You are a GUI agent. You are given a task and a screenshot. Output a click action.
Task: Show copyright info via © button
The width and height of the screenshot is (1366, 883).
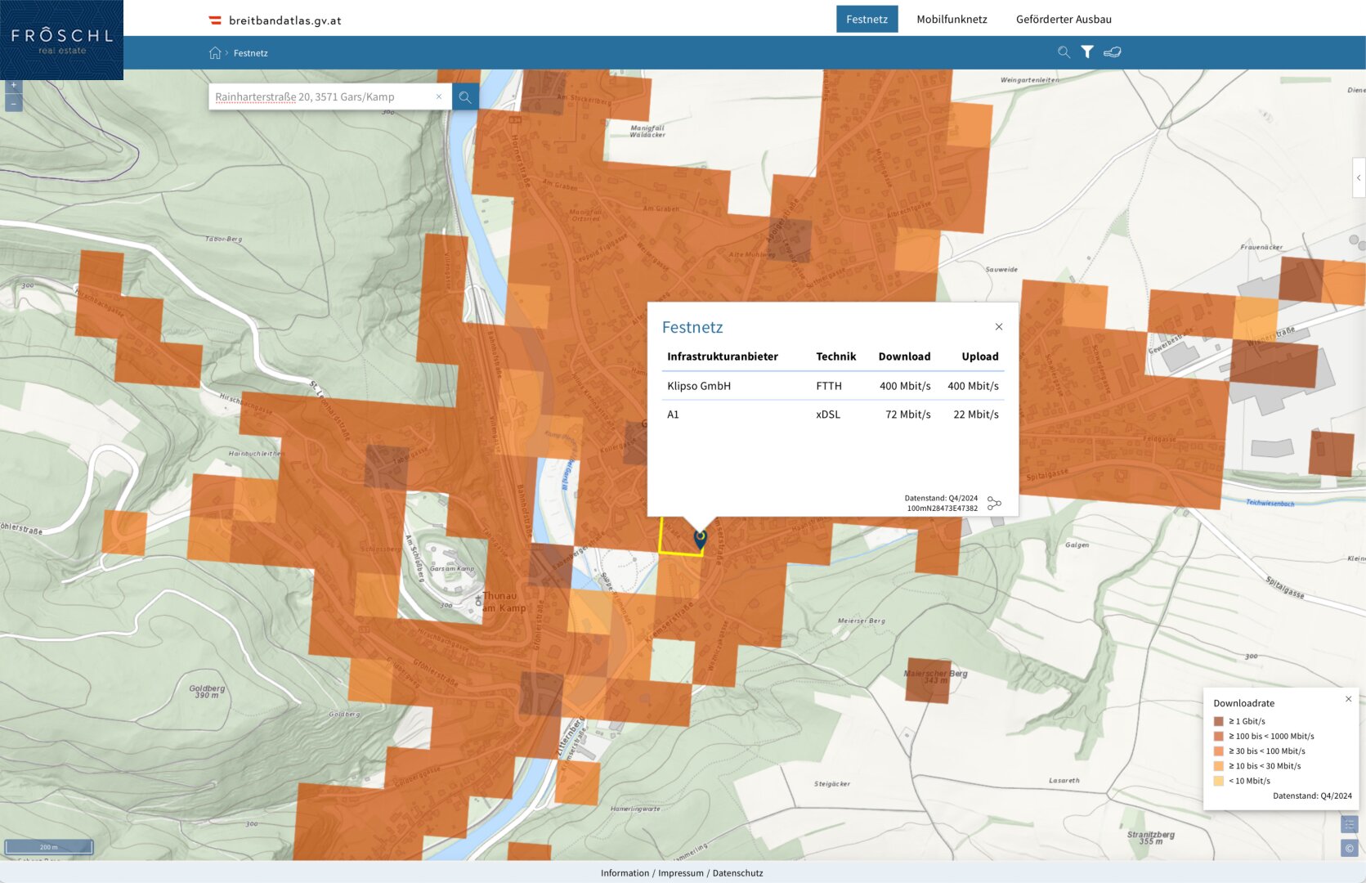click(x=1350, y=849)
